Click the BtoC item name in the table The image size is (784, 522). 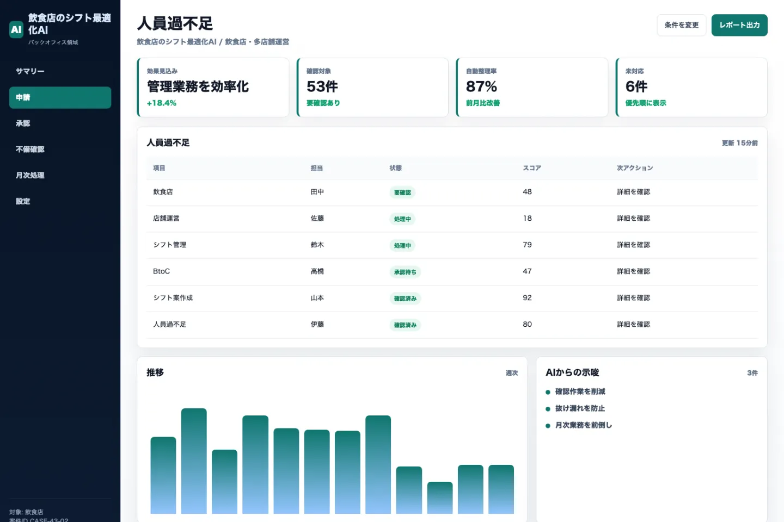pos(162,271)
